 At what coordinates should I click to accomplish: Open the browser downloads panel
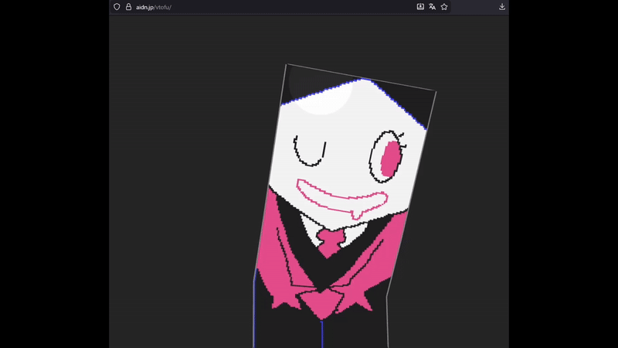[x=501, y=7]
